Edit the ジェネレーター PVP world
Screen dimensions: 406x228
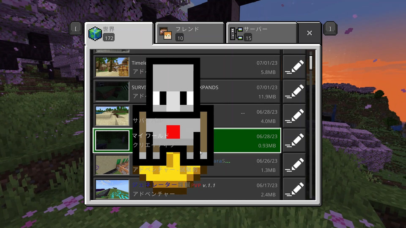pyautogui.click(x=294, y=189)
